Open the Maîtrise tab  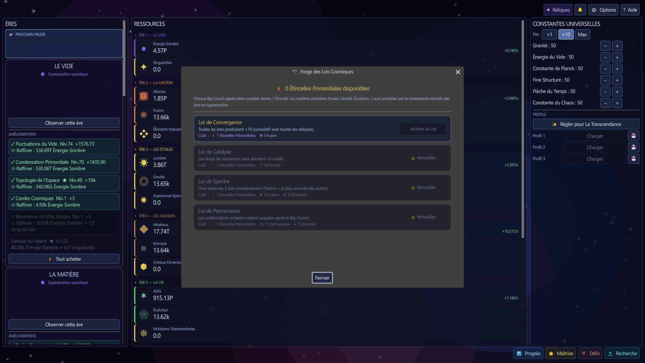[x=561, y=353]
